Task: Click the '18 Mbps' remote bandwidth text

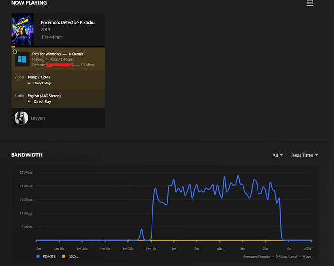Action: point(88,65)
